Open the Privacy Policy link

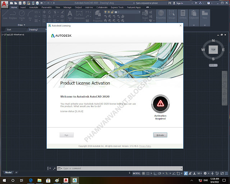[145, 146]
